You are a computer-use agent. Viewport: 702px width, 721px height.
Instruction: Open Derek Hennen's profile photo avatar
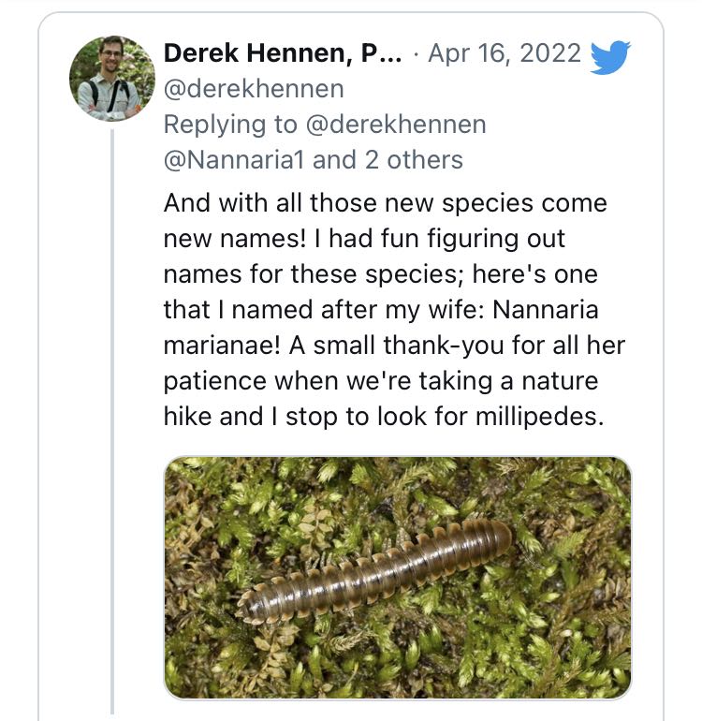tap(111, 78)
